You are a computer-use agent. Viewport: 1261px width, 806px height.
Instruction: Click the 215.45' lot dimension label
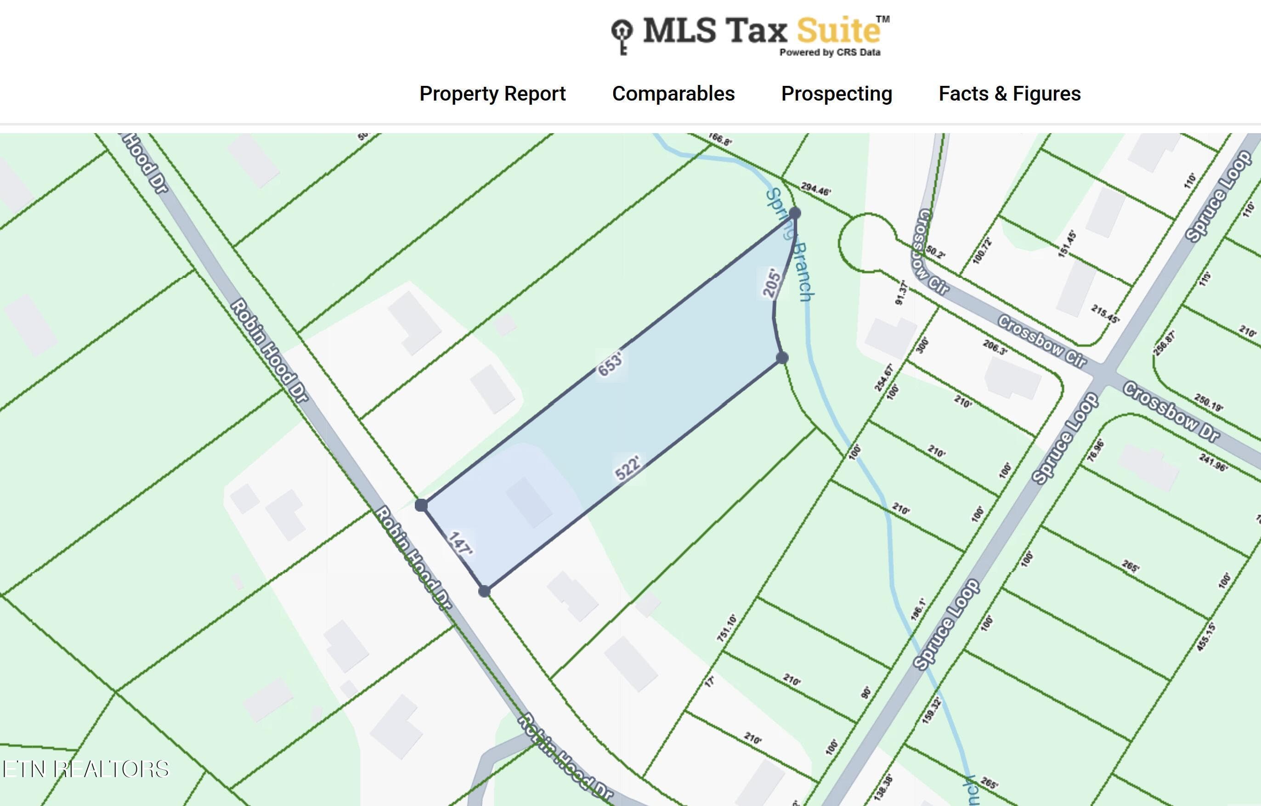(x=1105, y=314)
